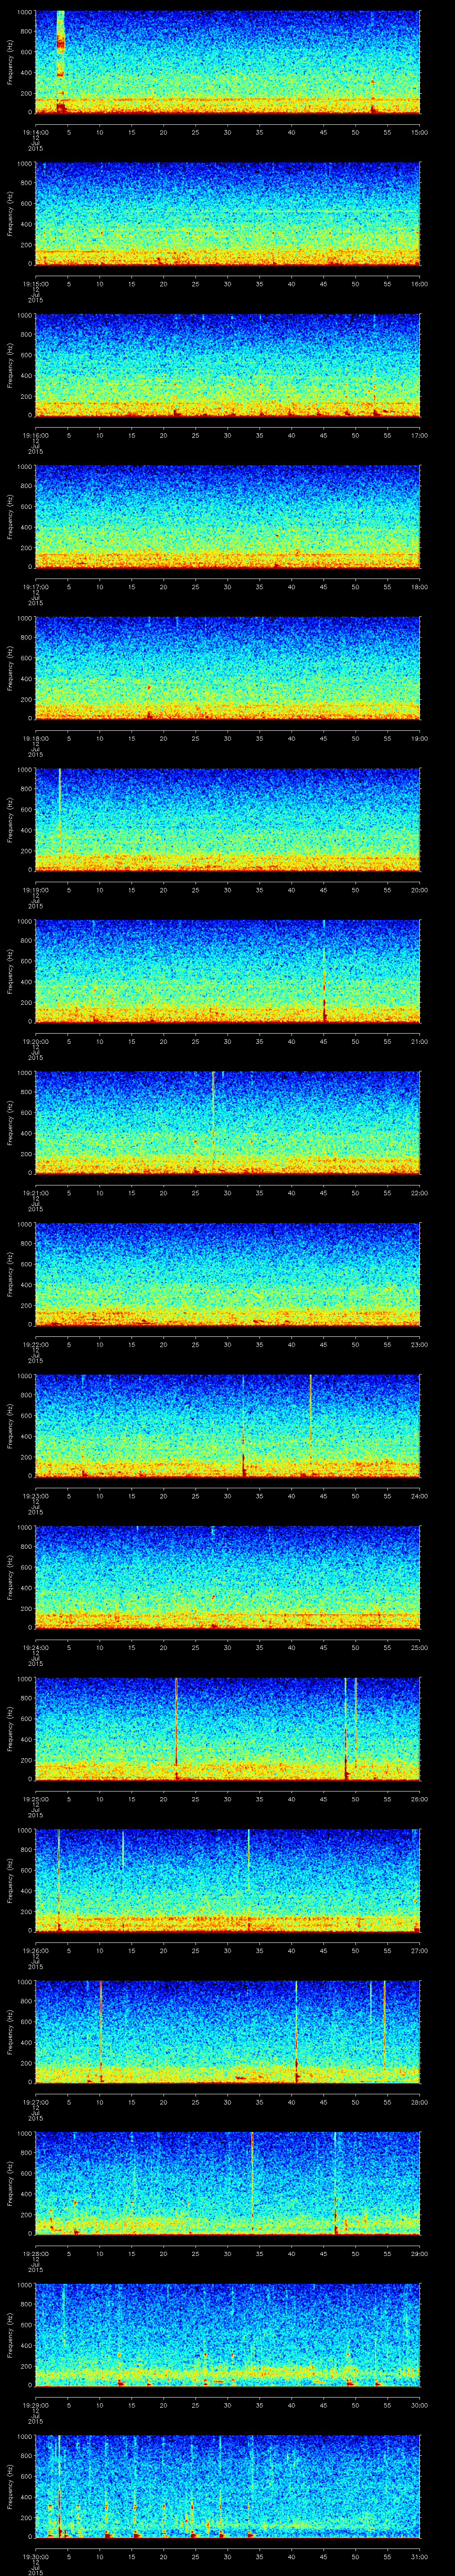Click the 19:20:00 start time label
Viewport: 455px width, 2576px height.
pos(36,1041)
